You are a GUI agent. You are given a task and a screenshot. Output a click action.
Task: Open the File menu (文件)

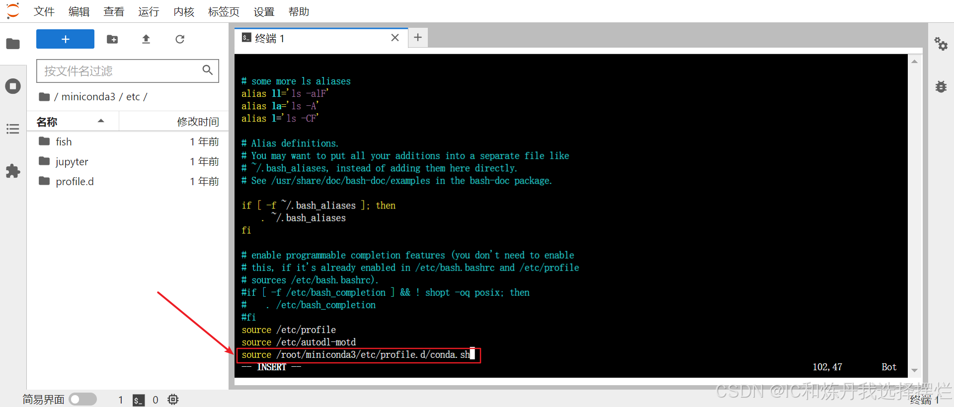[44, 11]
